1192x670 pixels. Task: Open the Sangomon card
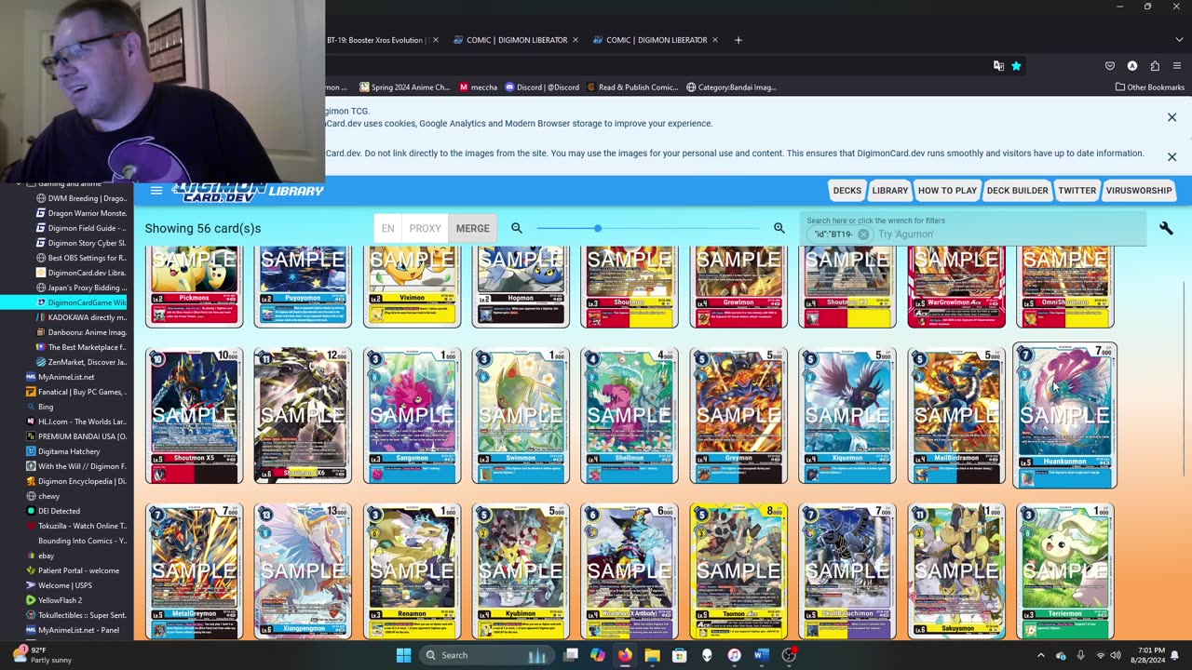[412, 416]
